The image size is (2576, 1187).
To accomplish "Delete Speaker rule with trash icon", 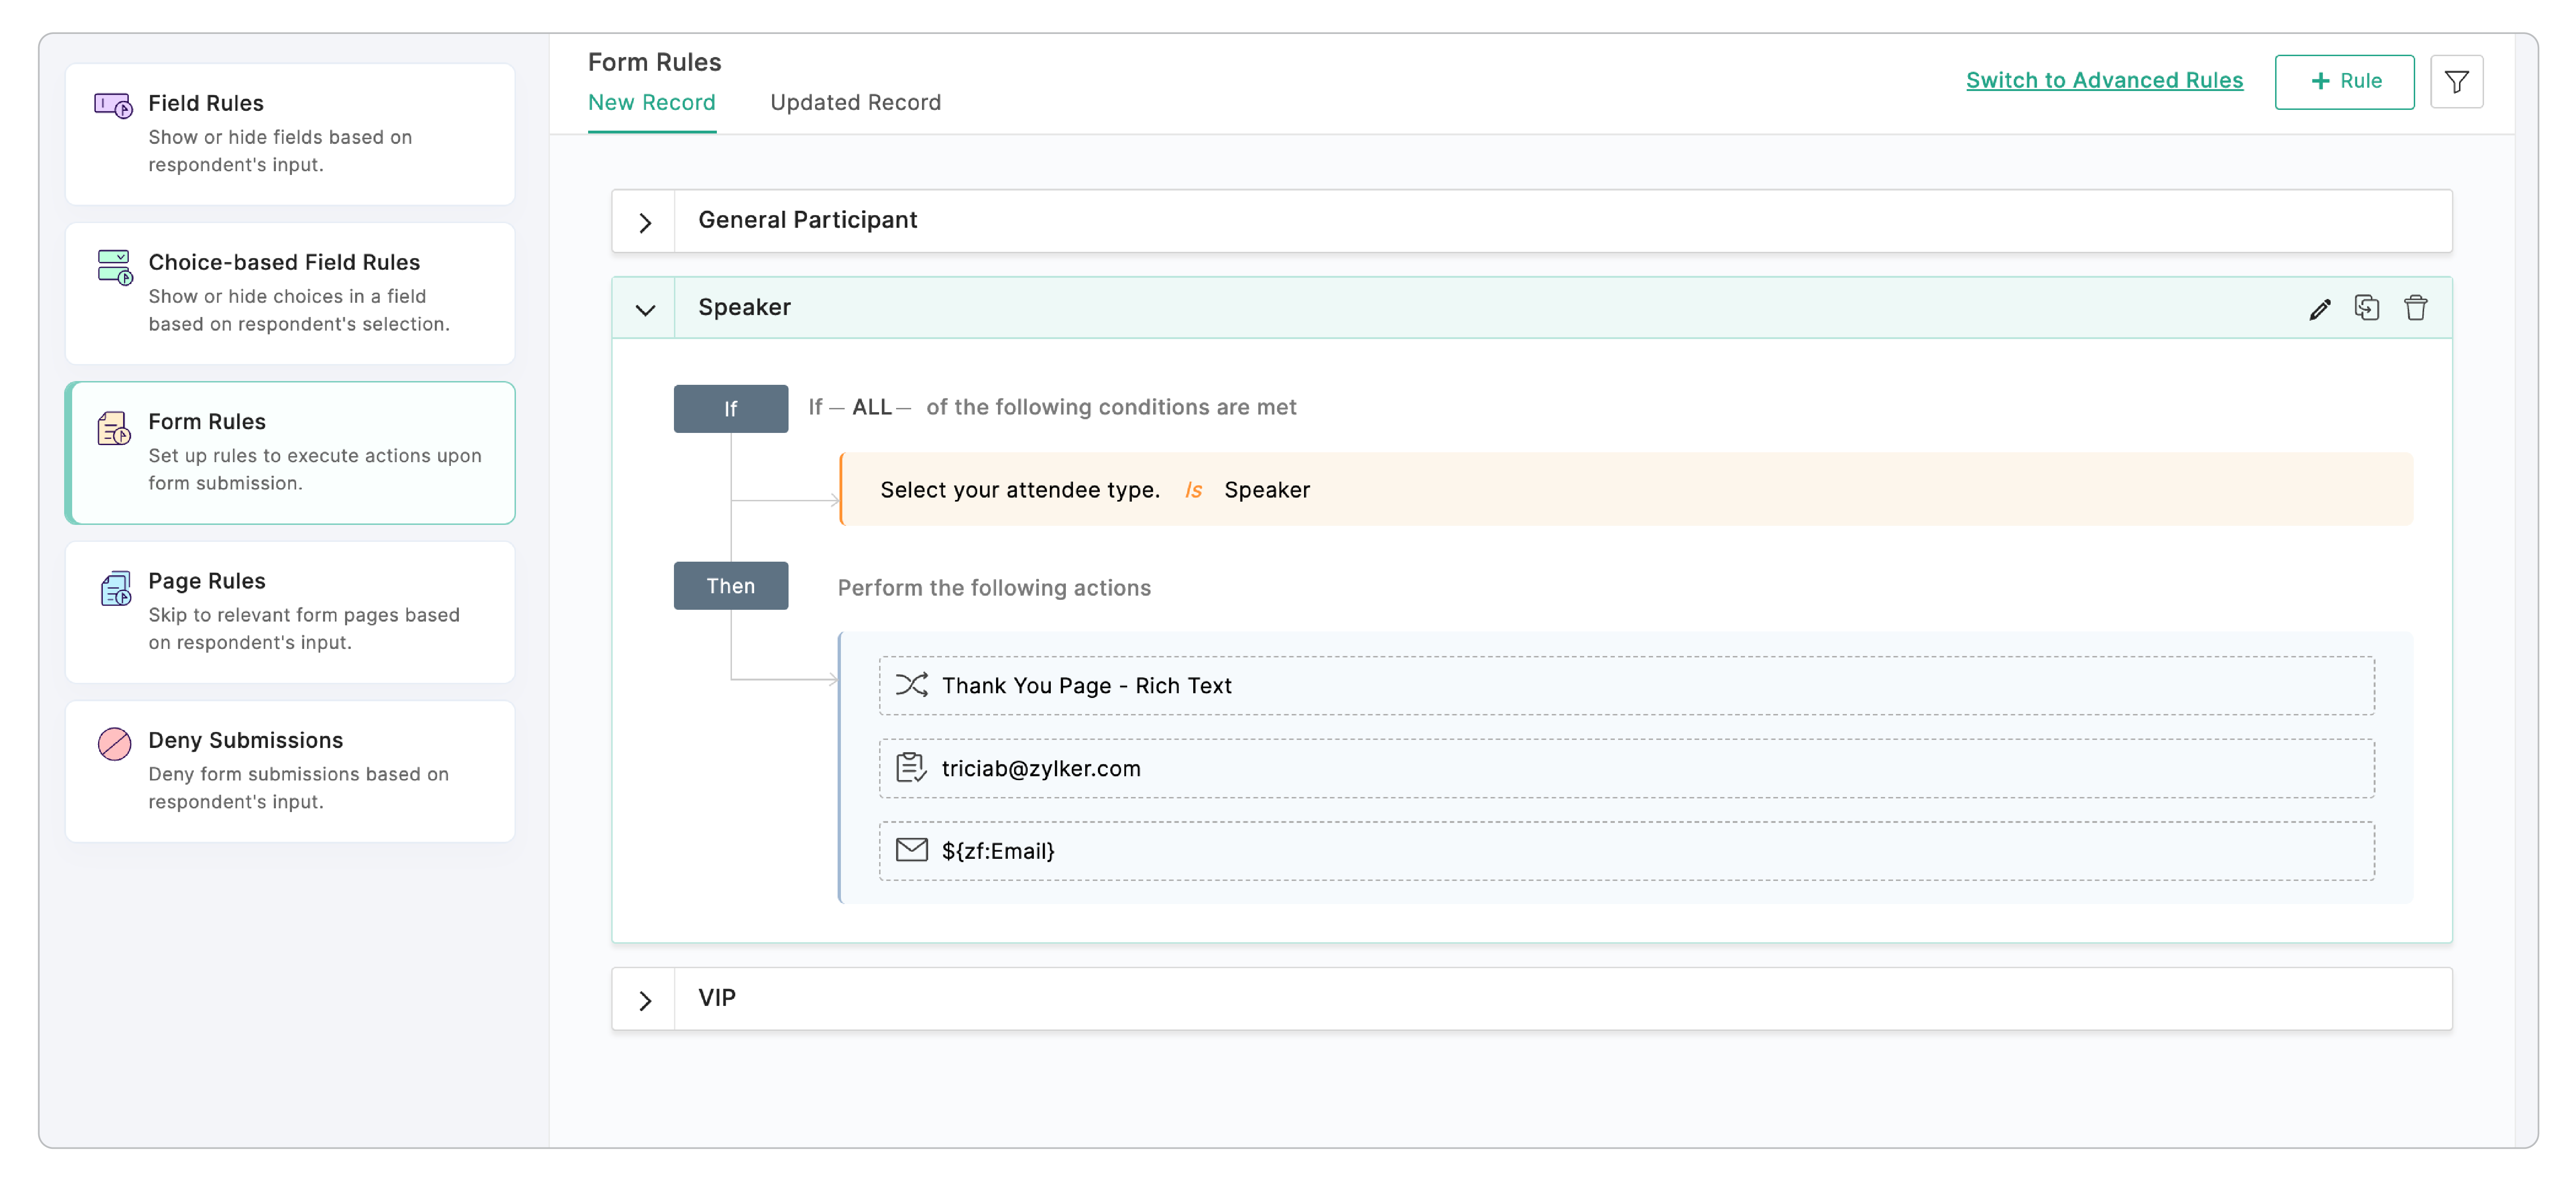I will 2415,308.
